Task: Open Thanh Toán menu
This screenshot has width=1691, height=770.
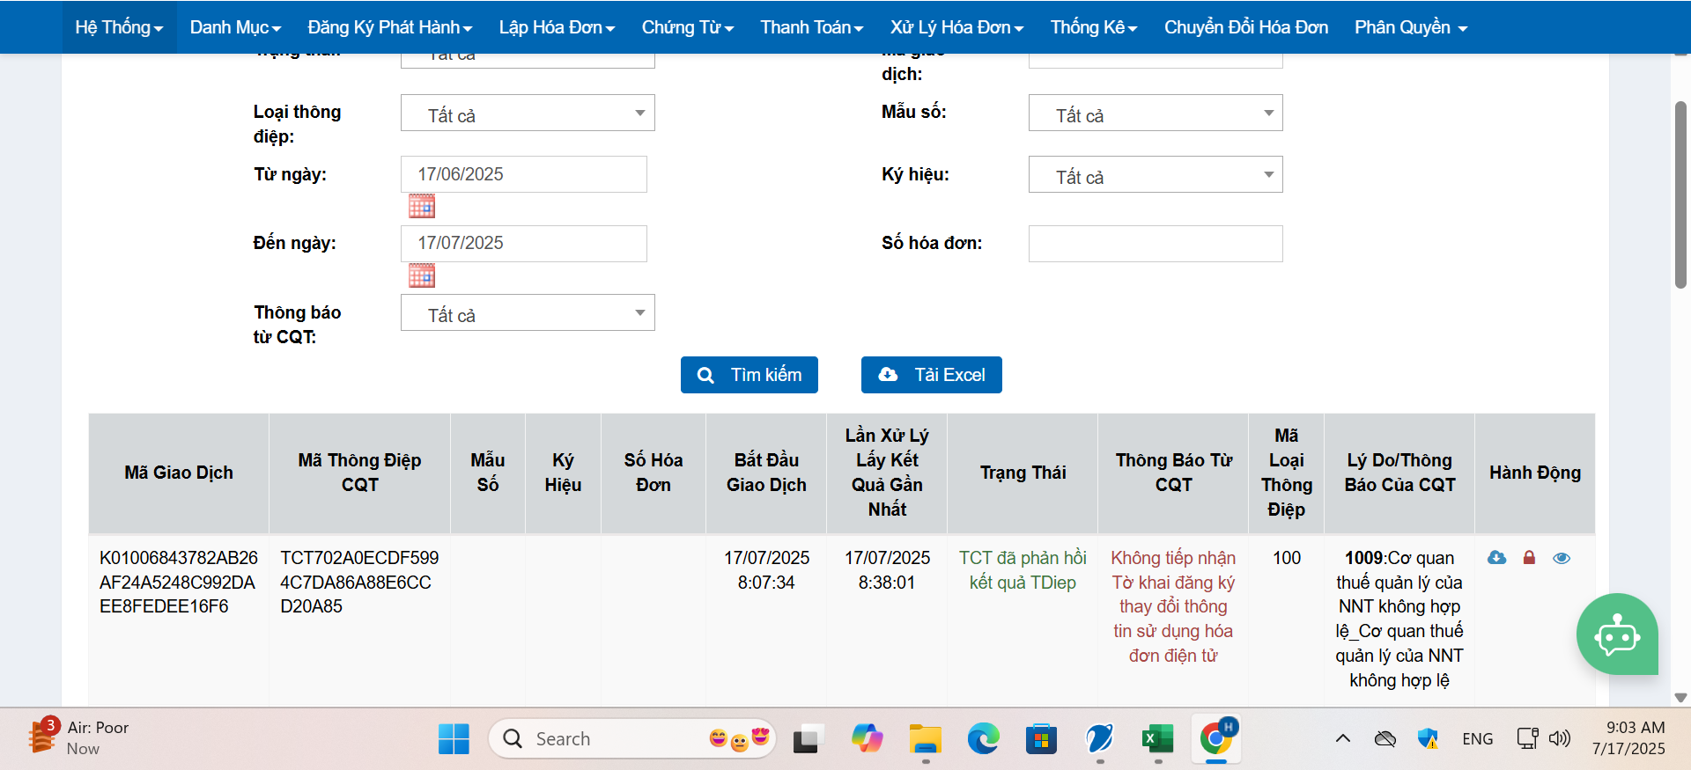Action: [812, 27]
